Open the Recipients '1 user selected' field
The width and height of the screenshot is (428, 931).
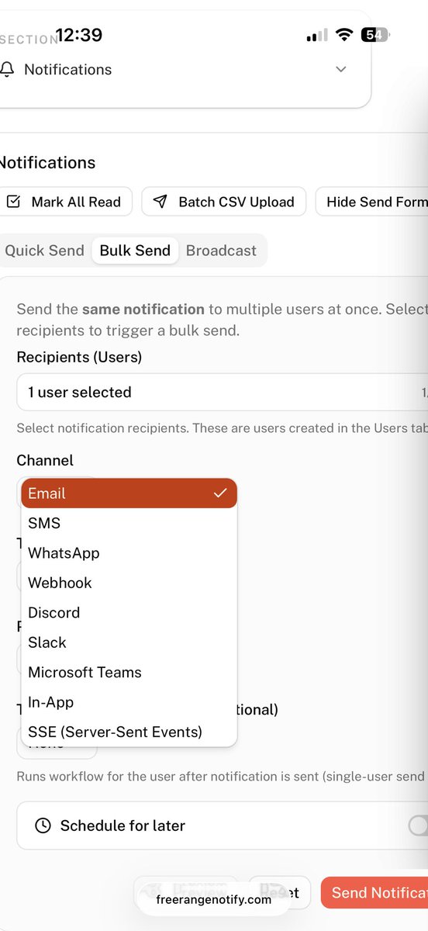223,392
